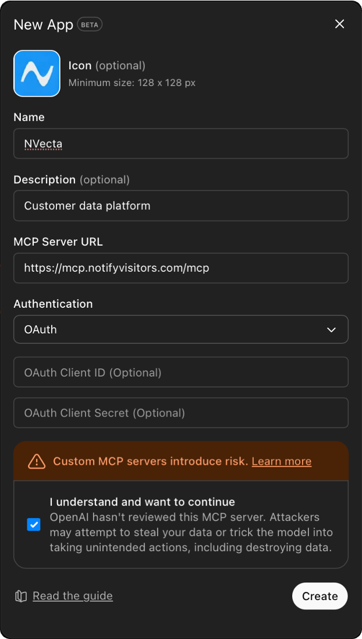Click the chevron arrow in the Authentication selector
Screen dimensions: 362x639
(331, 330)
